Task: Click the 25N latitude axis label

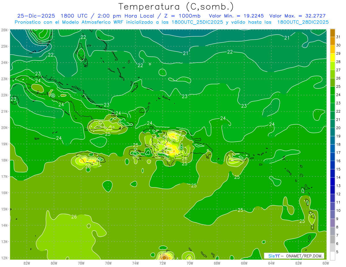Action: tap(4, 46)
